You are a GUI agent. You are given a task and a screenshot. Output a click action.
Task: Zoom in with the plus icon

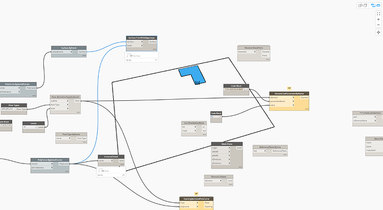tap(379, 19)
